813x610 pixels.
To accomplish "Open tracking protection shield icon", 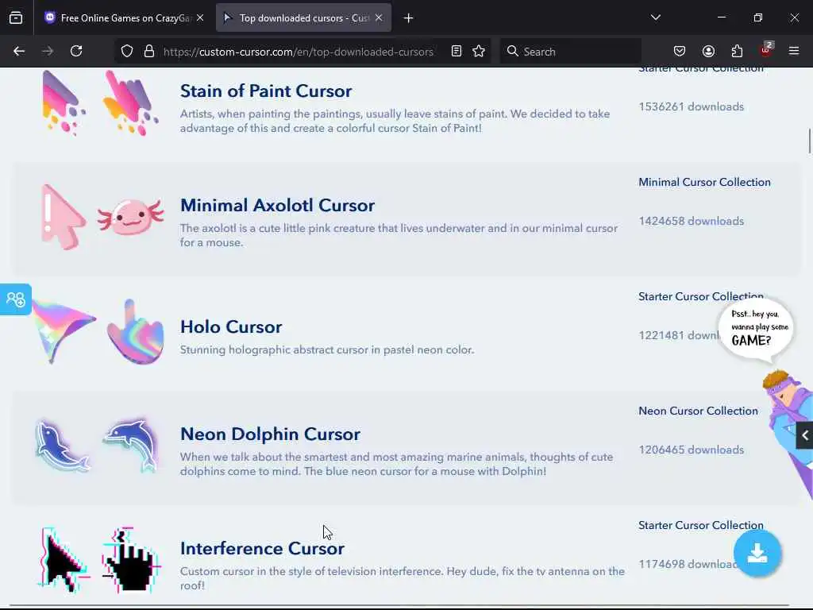I will 127,51.
